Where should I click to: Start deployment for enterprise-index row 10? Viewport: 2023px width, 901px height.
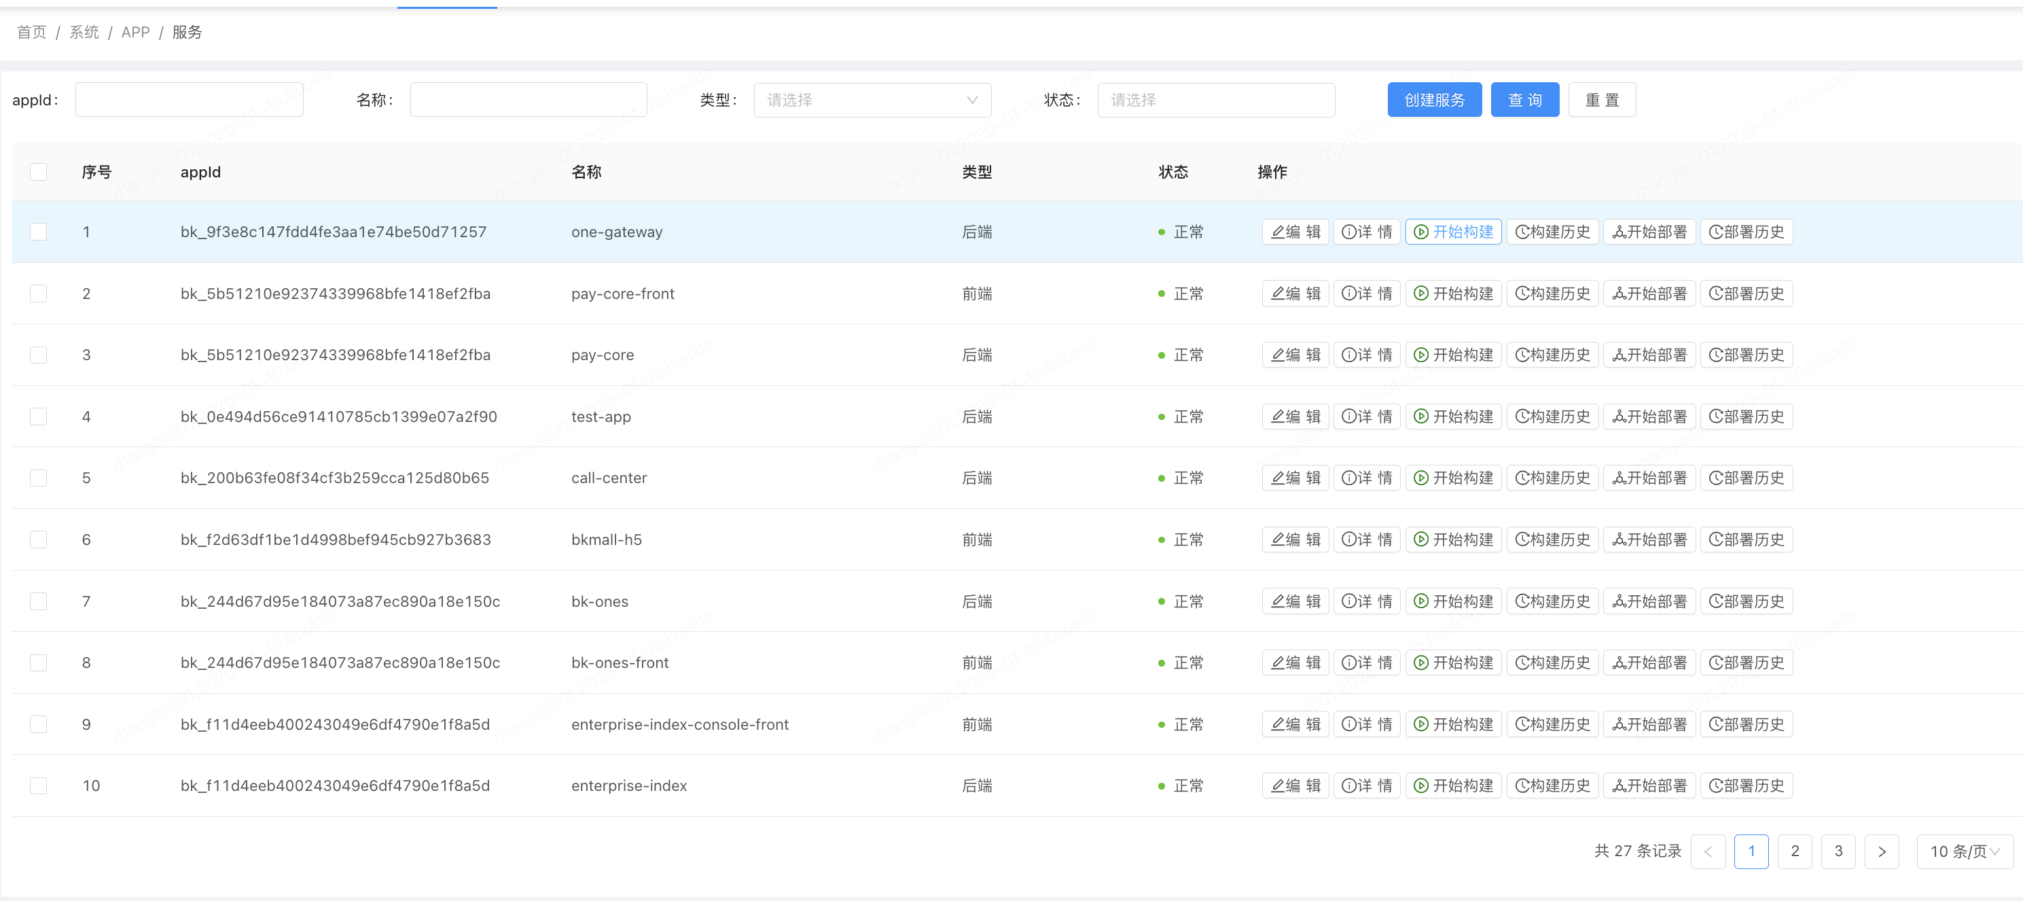tap(1649, 785)
